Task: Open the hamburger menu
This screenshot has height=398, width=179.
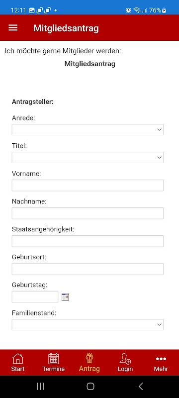Action: tap(13, 28)
